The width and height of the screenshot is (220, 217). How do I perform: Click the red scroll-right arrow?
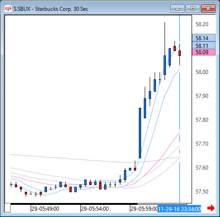click(211, 208)
